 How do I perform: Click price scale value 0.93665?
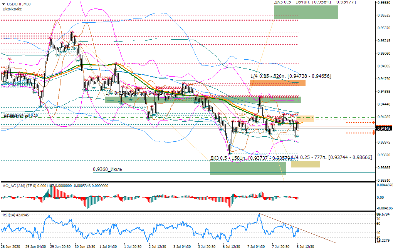(x=384, y=167)
